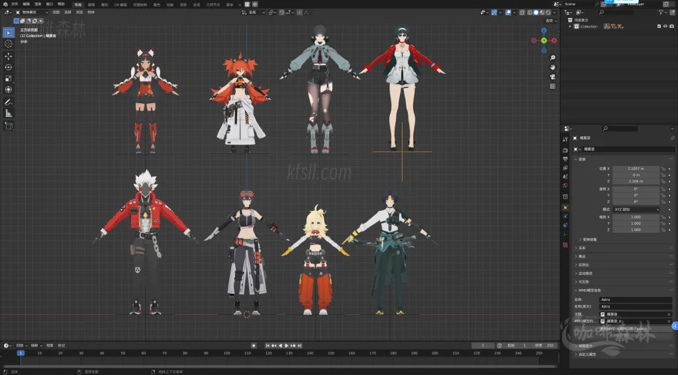Viewport: 678px width, 375px height.
Task: Add a new workspace with plus button
Action: click(240, 5)
